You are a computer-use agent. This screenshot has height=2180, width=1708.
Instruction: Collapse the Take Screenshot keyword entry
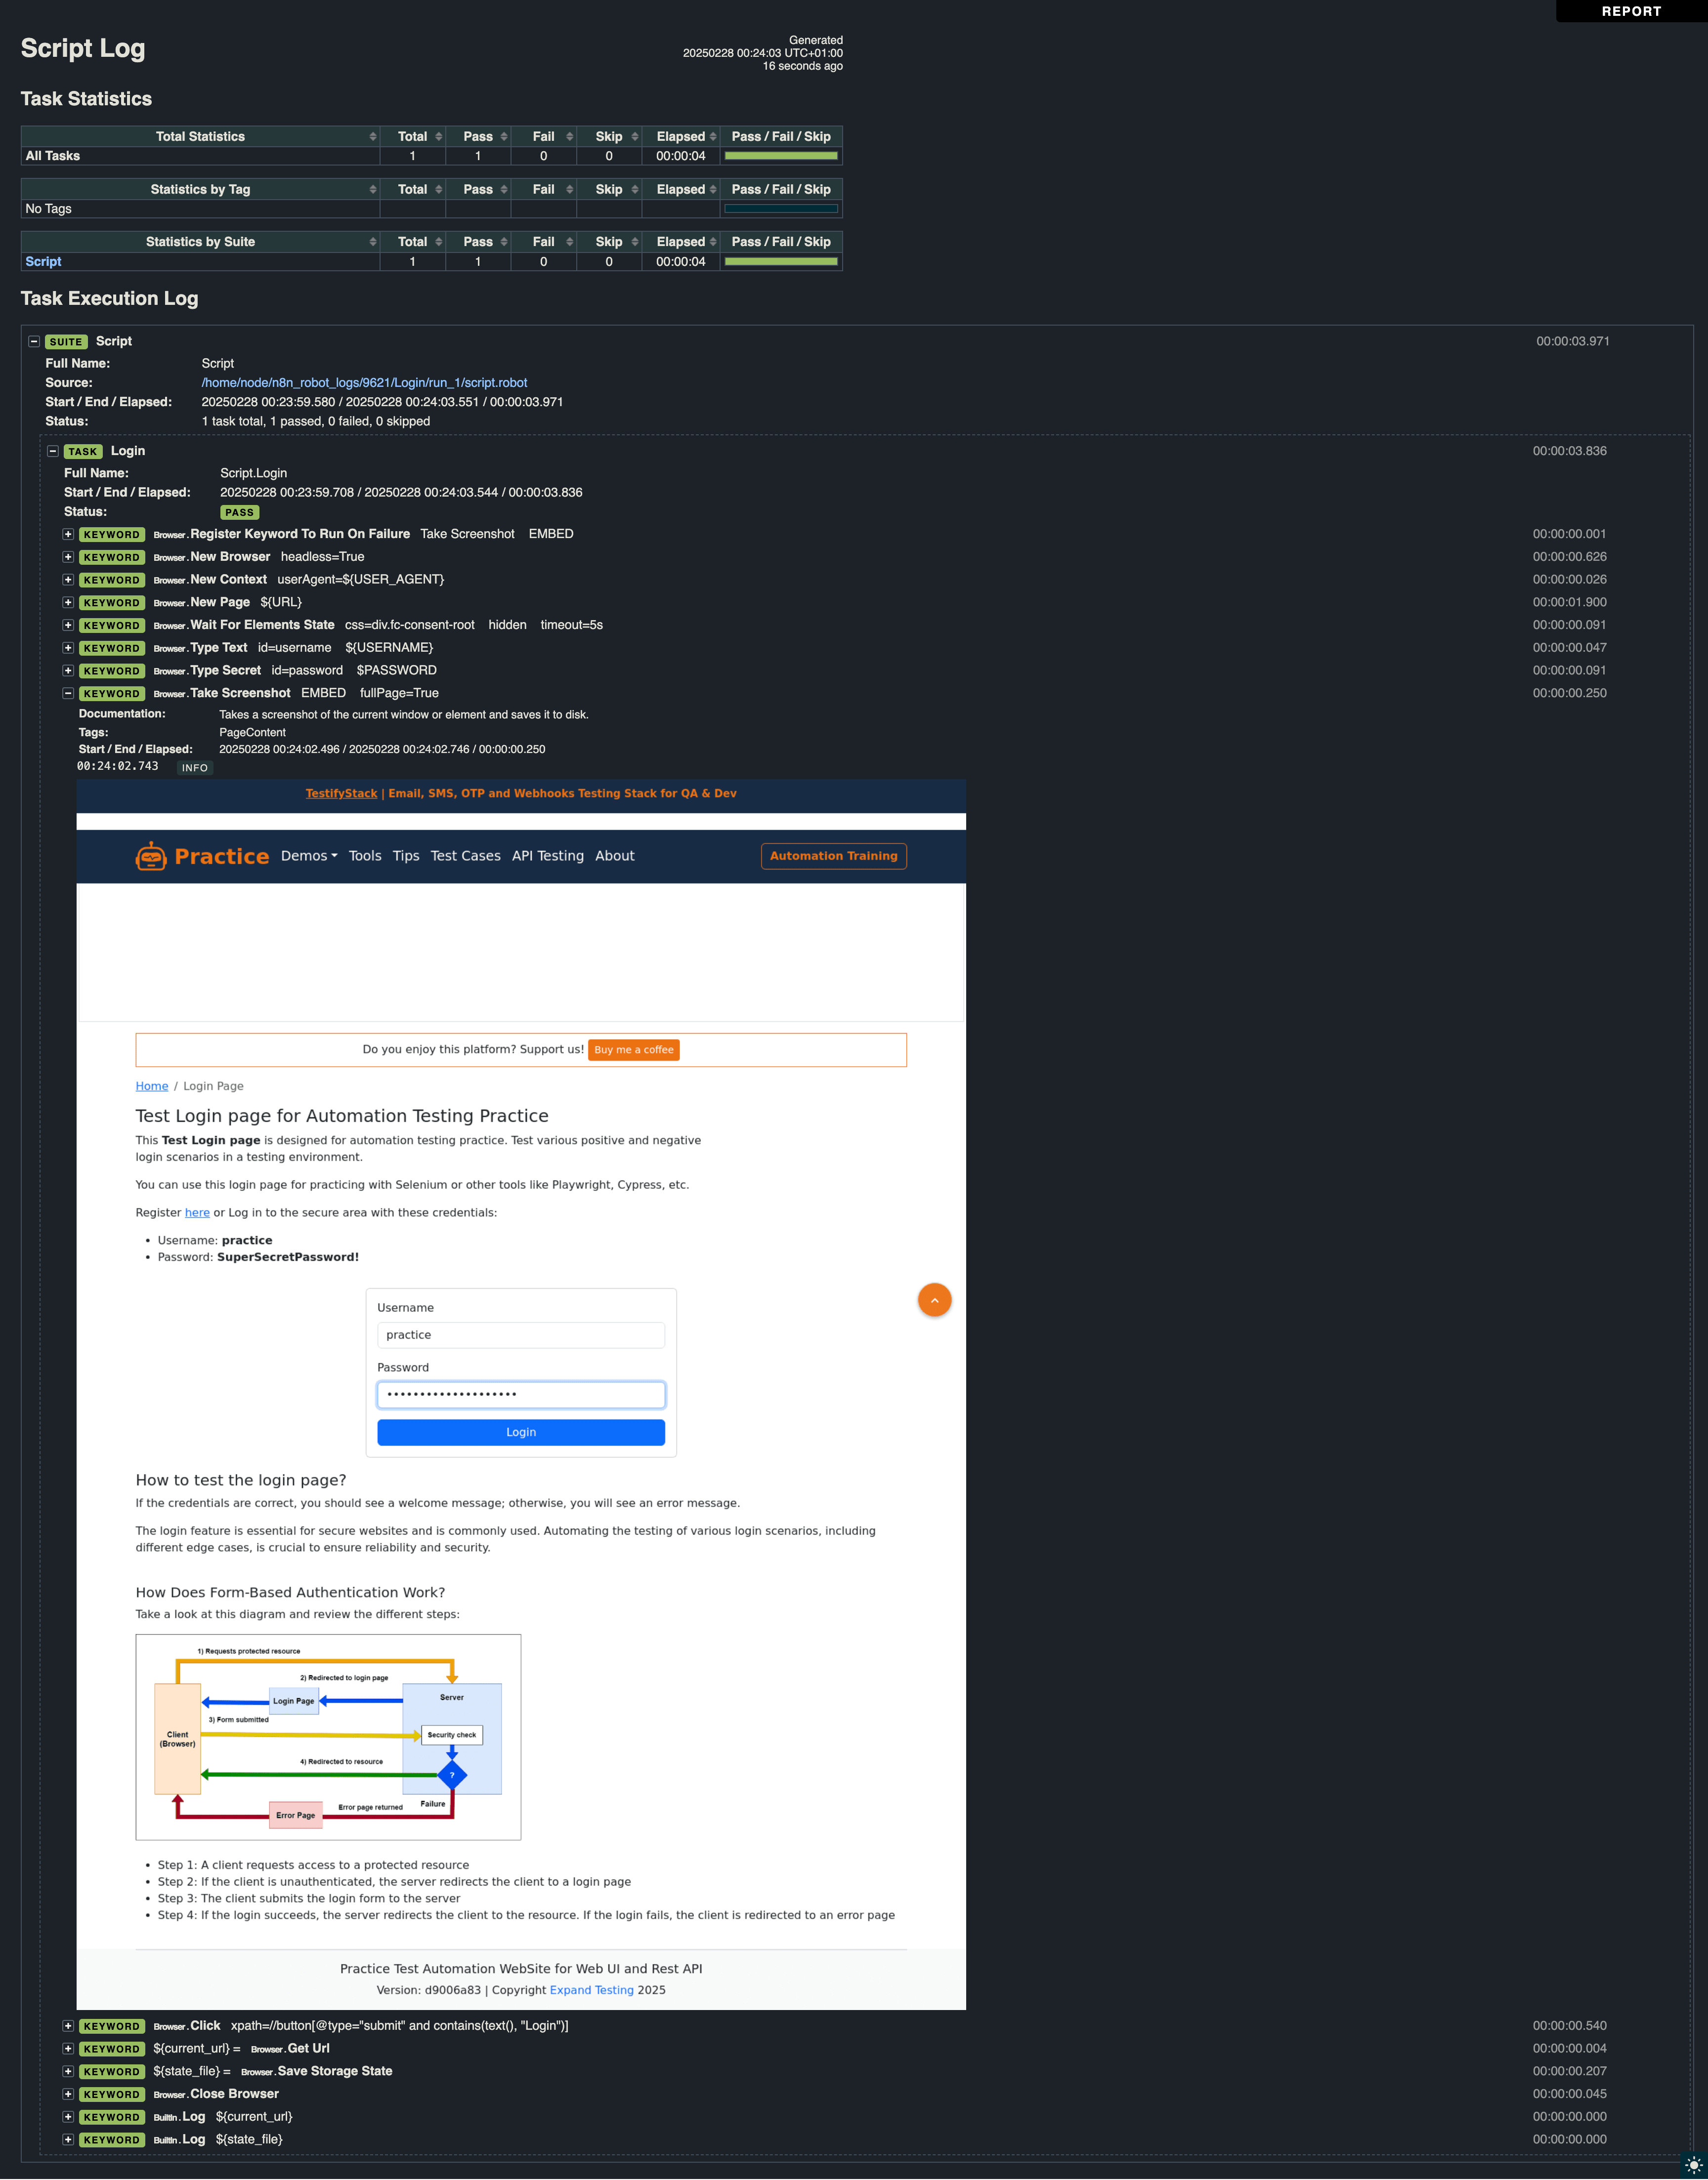click(67, 693)
